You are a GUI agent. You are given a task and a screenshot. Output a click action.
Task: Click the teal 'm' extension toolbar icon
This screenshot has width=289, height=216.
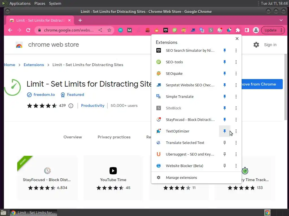tap(120, 30)
